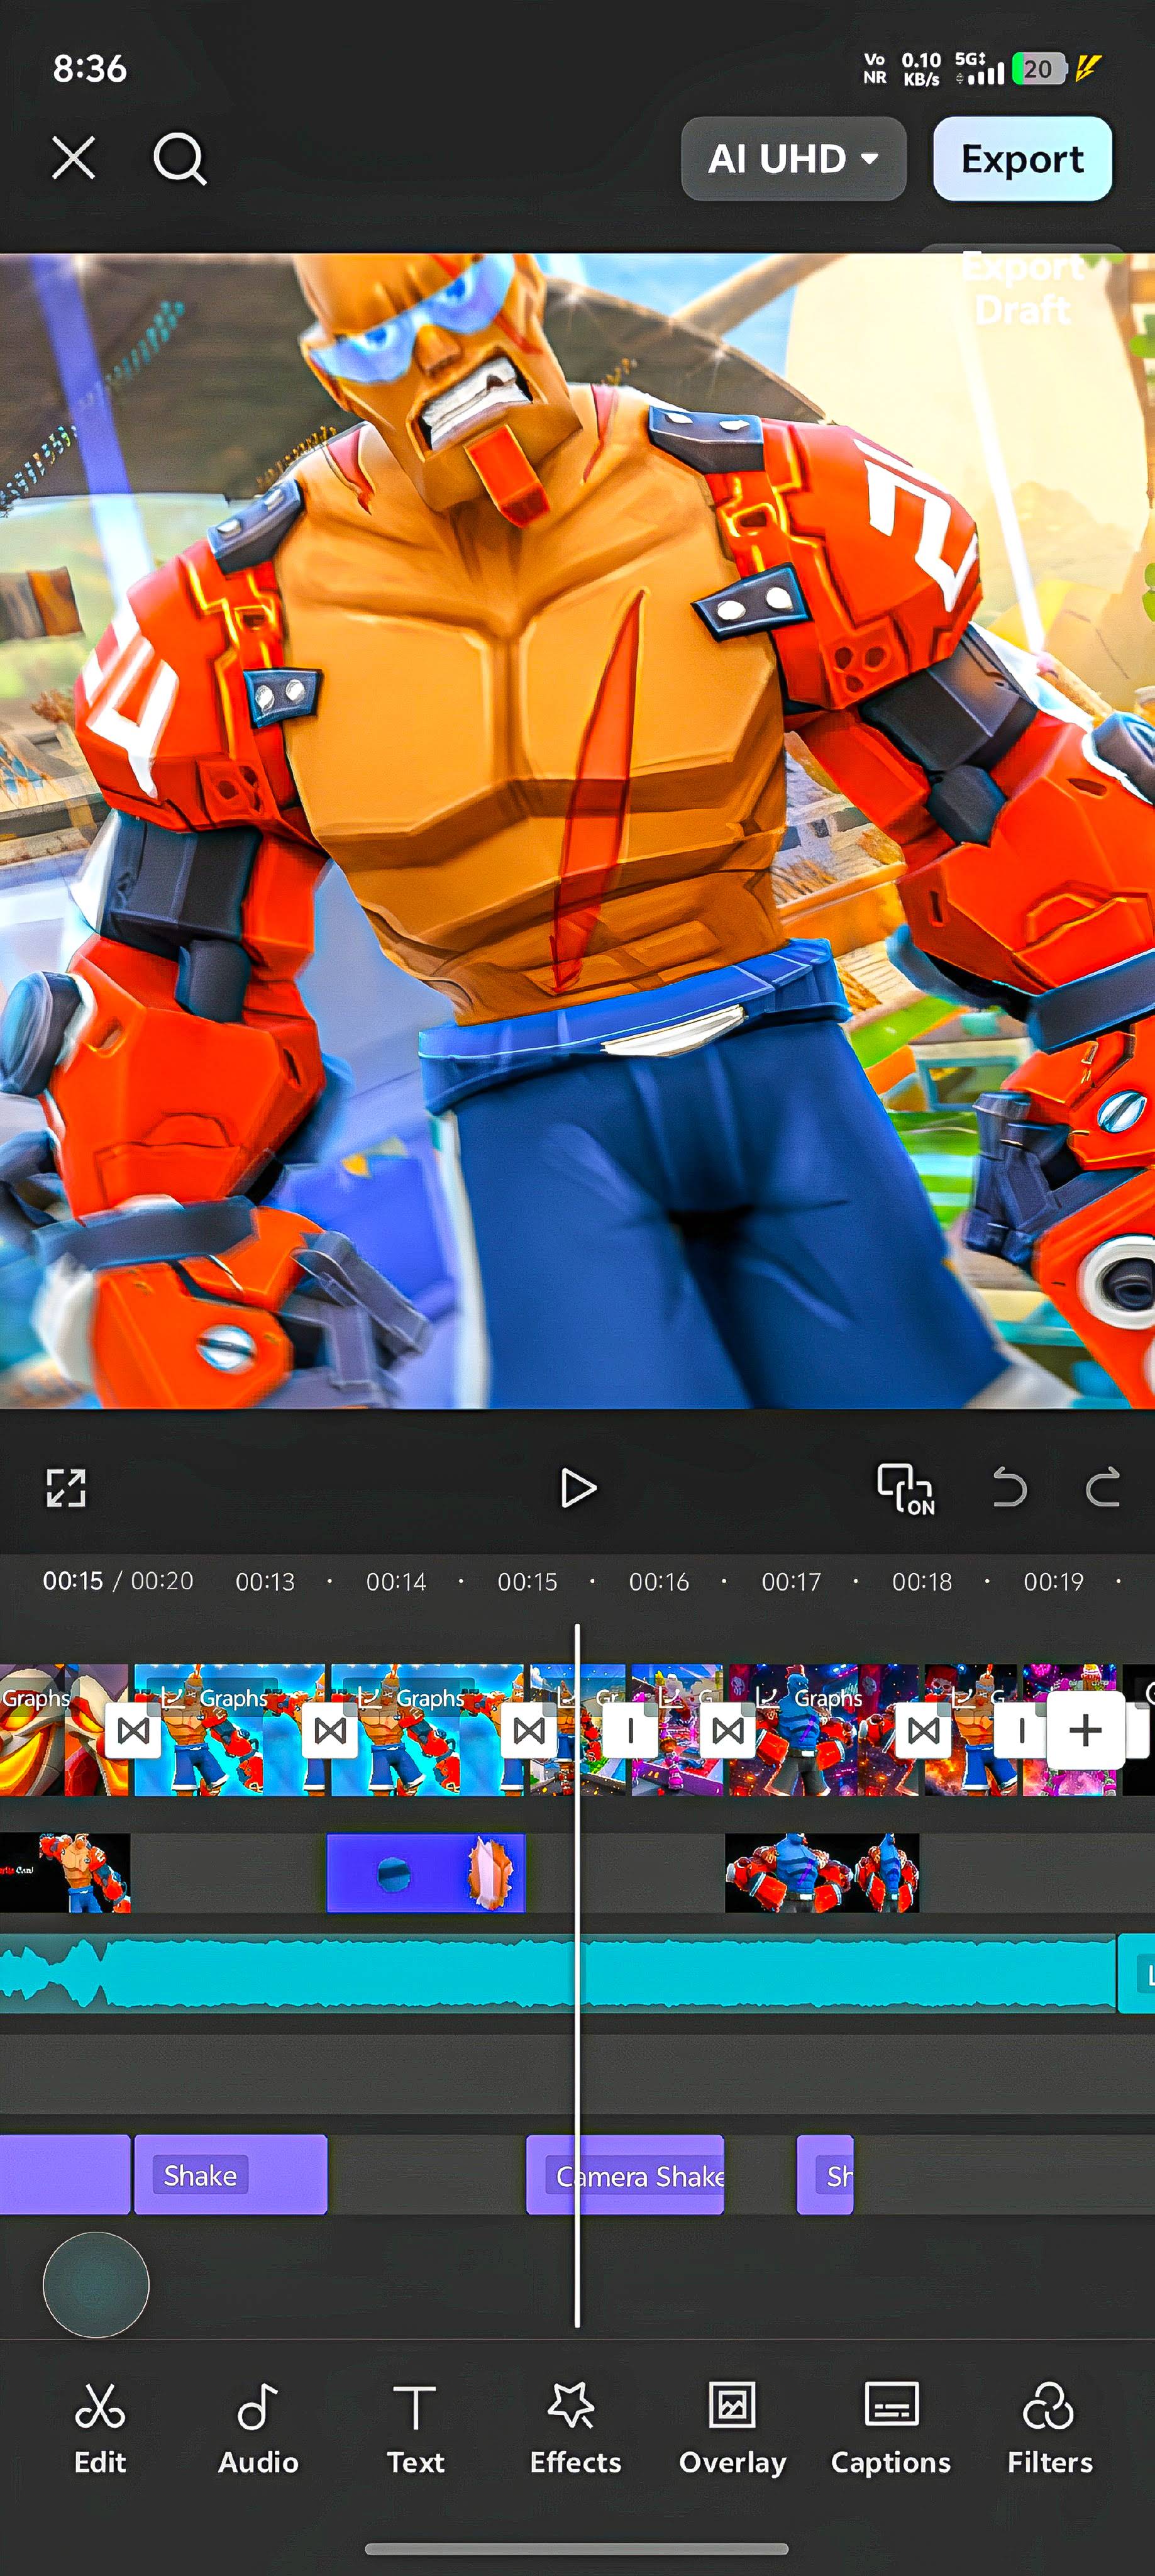Select the Camera Shake effect clip
Image resolution: width=1155 pixels, height=2576 pixels.
tap(625, 2175)
